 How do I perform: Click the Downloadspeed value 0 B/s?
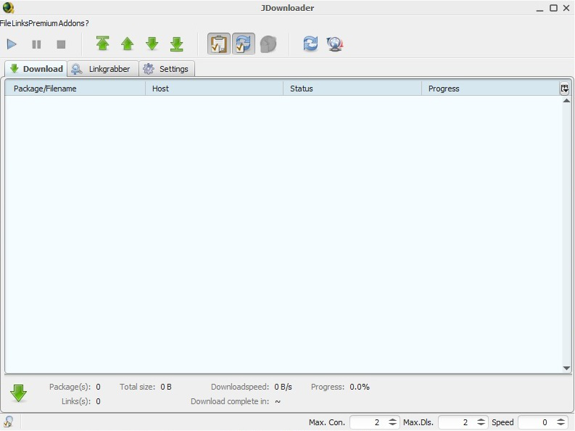(283, 387)
